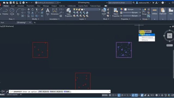The image size is (174, 98).
Task: Click the Hatch tool icon
Action: (x=23, y=16)
